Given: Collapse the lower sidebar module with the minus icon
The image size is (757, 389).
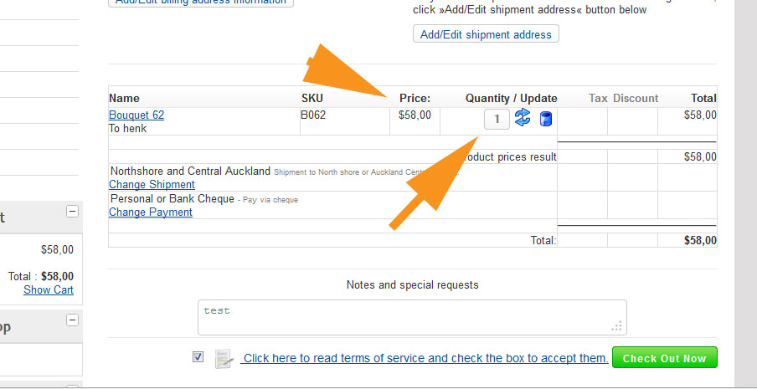Looking at the screenshot, I should pyautogui.click(x=72, y=320).
